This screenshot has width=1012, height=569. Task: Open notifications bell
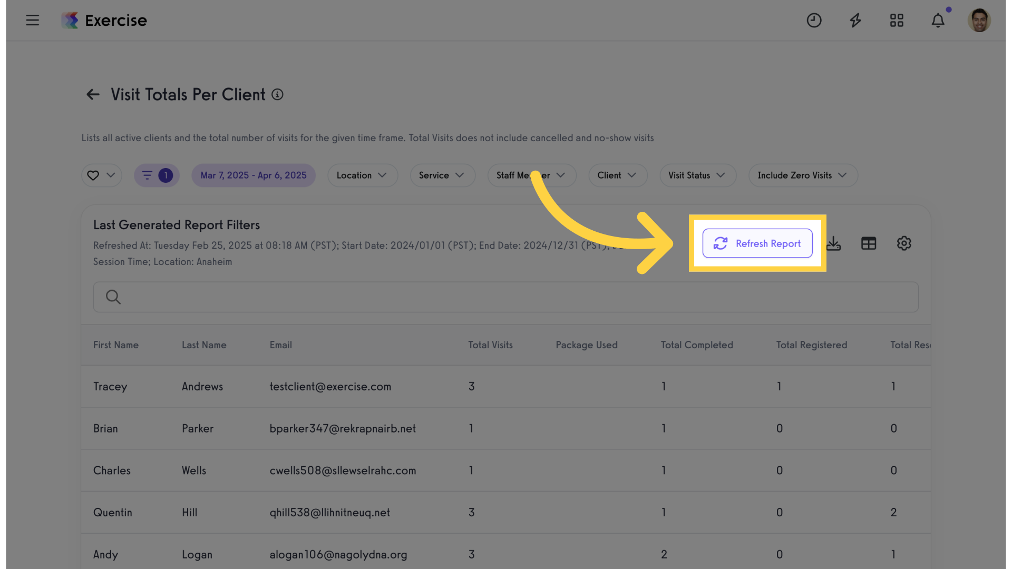[938, 20]
